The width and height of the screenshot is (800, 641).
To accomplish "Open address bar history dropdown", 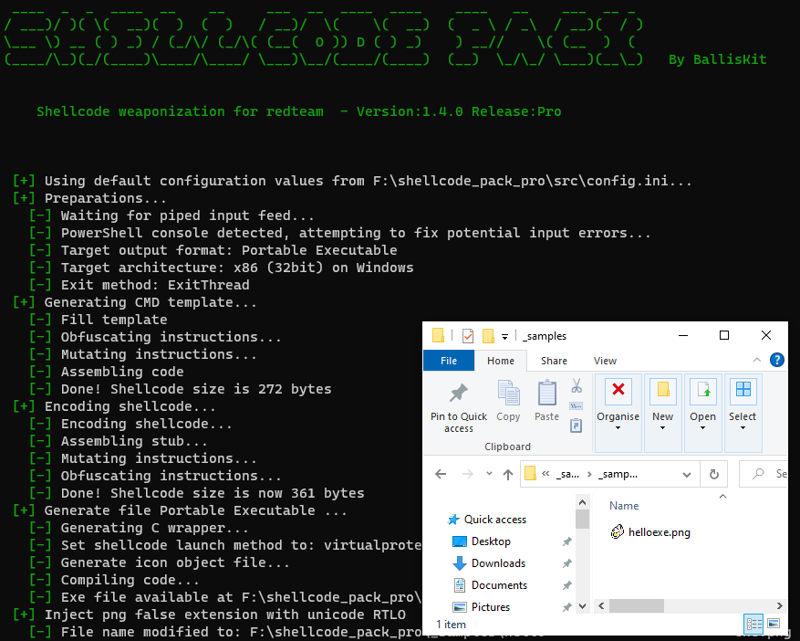I will coord(687,475).
